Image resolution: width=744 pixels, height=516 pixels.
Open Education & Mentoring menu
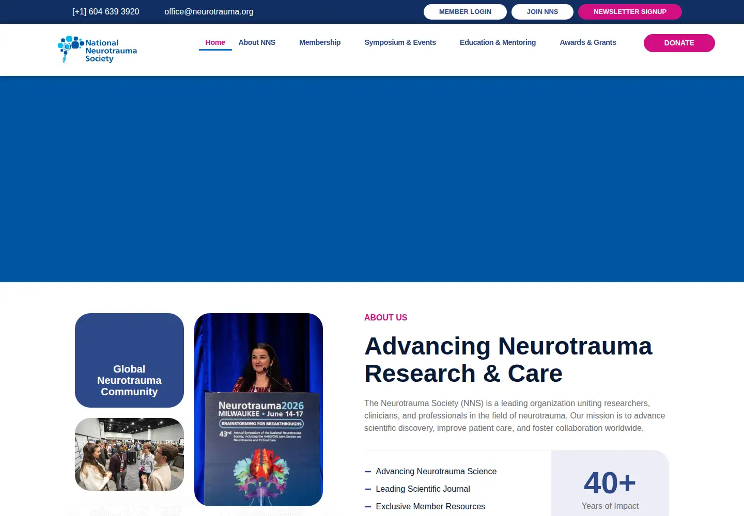[x=498, y=42]
